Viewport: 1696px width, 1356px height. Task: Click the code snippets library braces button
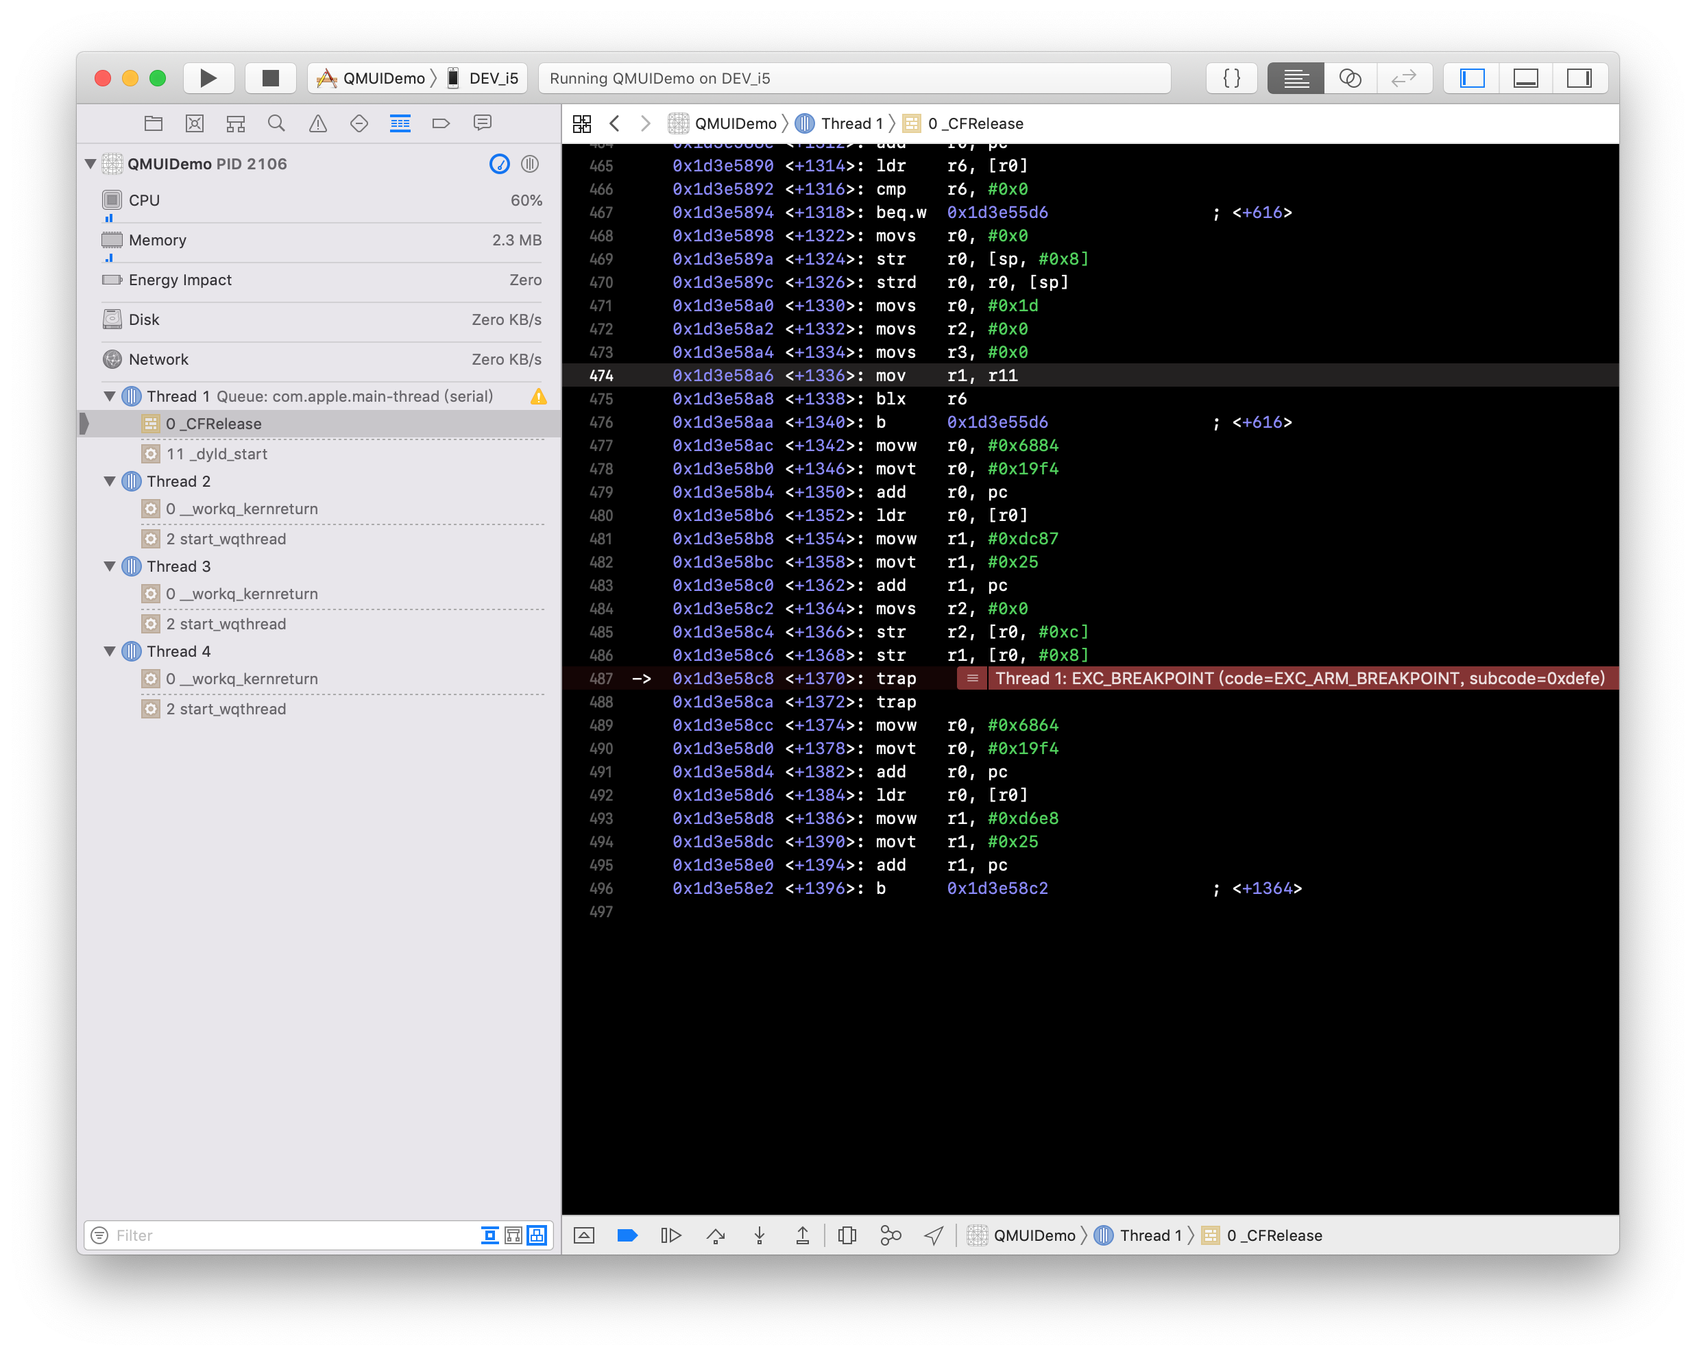1231,78
